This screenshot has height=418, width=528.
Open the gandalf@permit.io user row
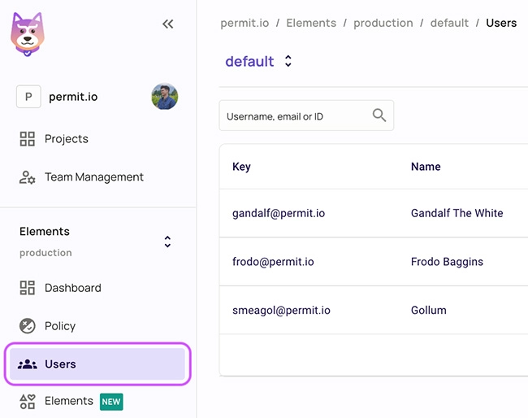[x=374, y=213]
